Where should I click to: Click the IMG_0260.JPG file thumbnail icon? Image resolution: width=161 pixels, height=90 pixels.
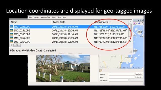point(12,34)
